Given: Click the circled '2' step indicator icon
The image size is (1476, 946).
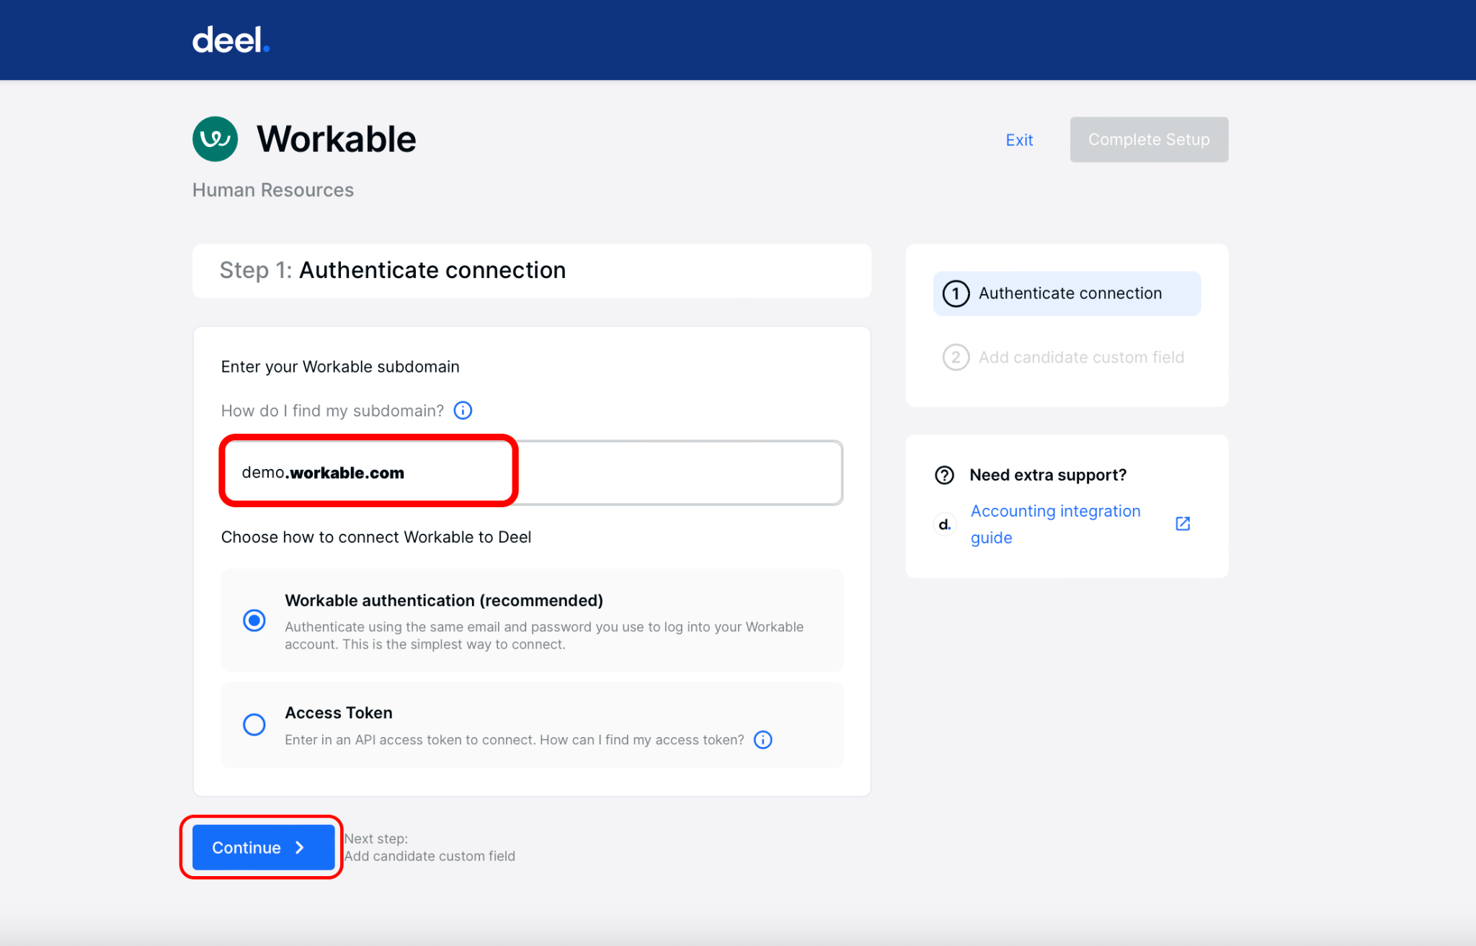Looking at the screenshot, I should point(955,357).
